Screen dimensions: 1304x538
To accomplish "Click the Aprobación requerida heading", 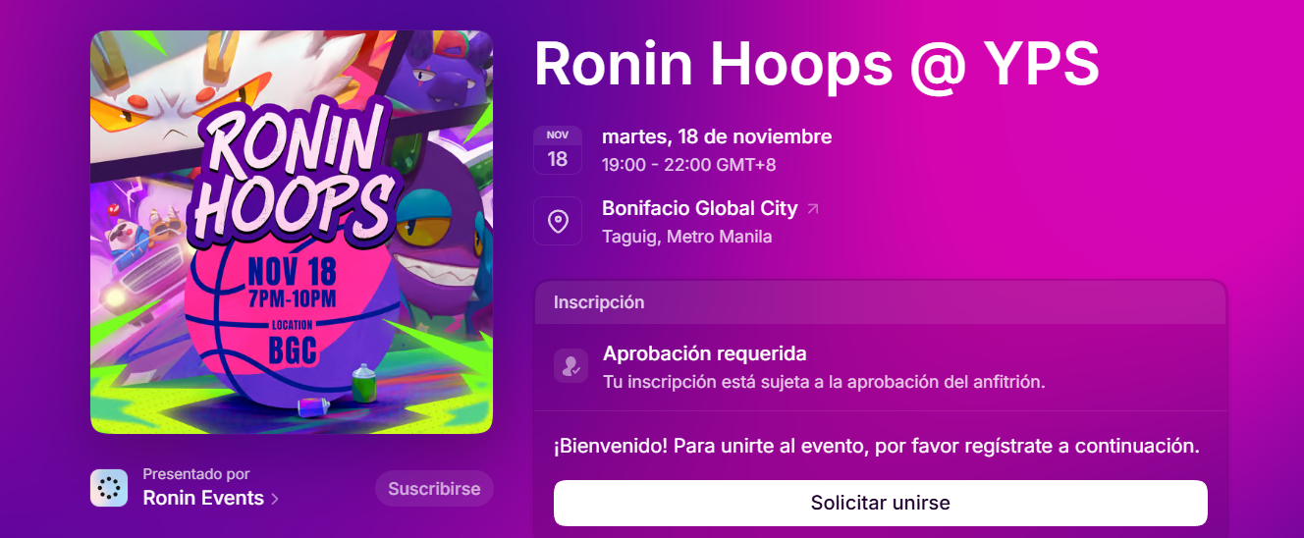I will tap(705, 353).
